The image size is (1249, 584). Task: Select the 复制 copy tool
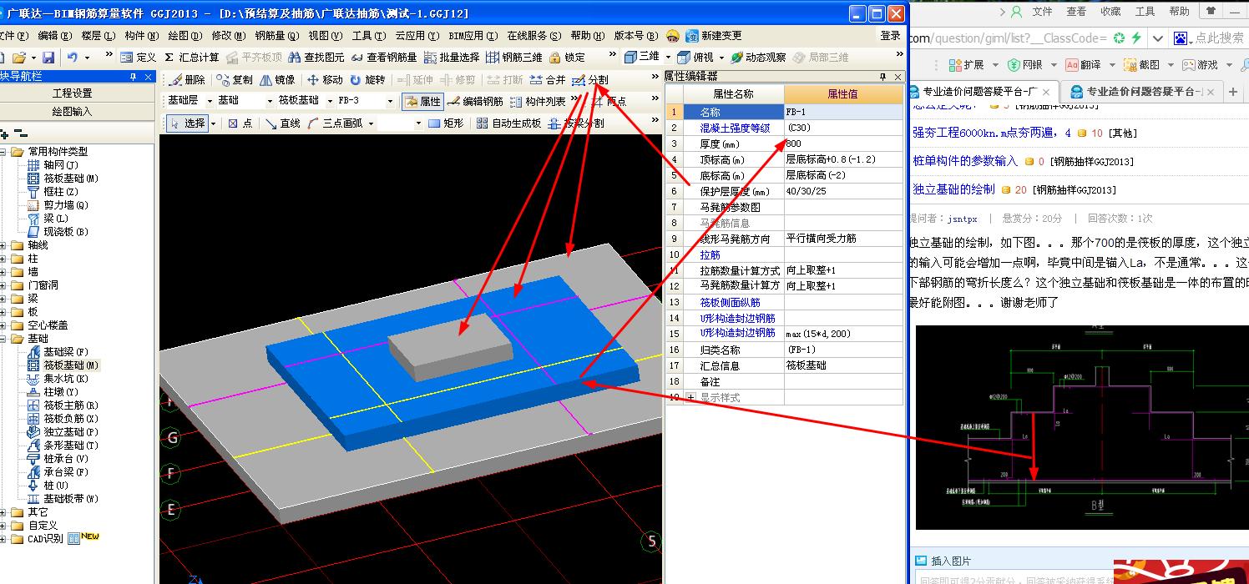(x=234, y=79)
